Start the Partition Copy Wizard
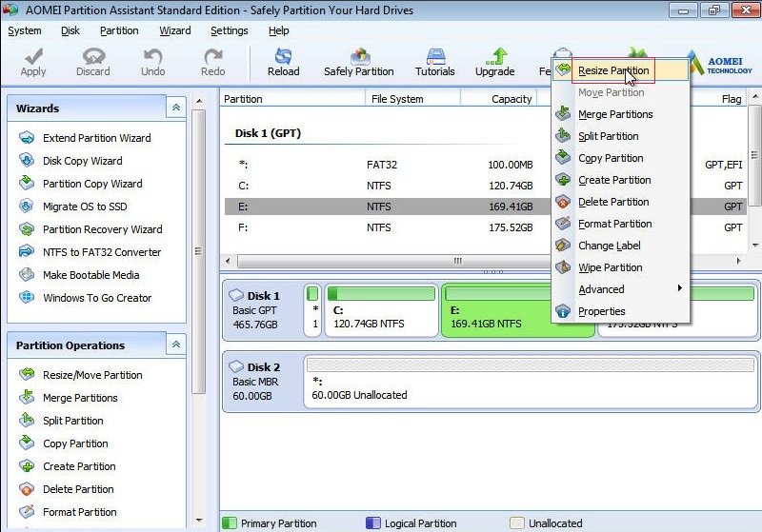 81,184
